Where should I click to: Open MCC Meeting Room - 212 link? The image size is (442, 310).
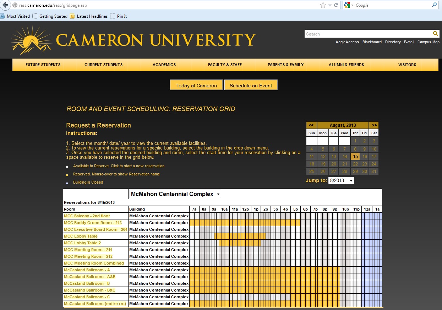click(x=88, y=256)
